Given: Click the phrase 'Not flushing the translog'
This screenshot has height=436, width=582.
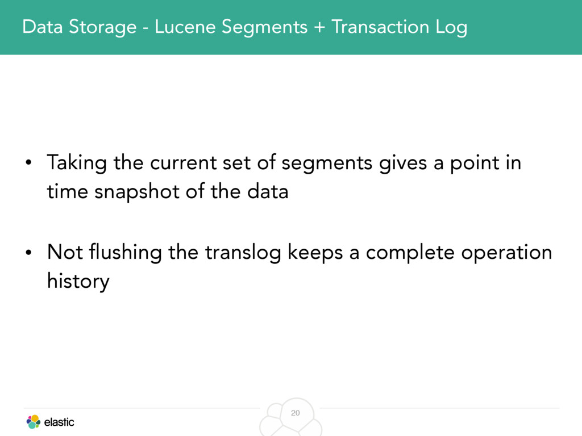Looking at the screenshot, I should click(x=164, y=253).
